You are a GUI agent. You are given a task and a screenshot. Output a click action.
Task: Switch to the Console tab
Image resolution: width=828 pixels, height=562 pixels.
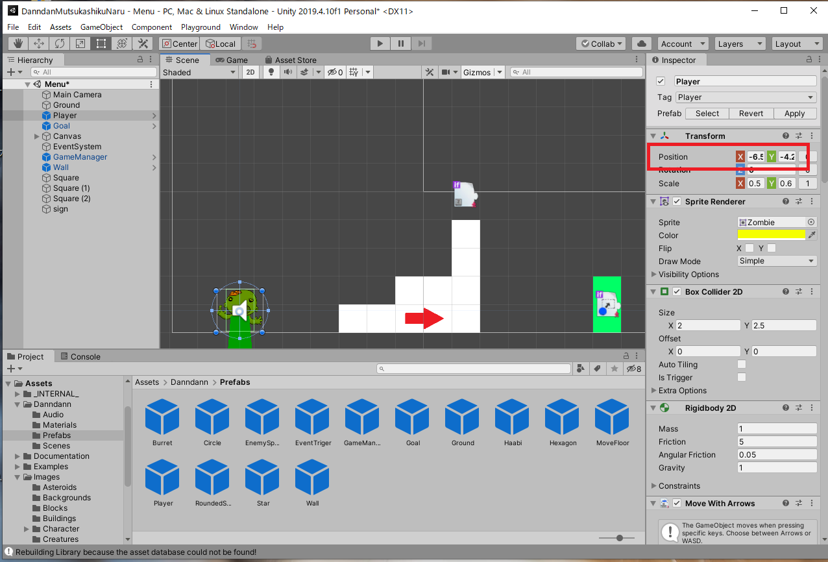pos(80,356)
